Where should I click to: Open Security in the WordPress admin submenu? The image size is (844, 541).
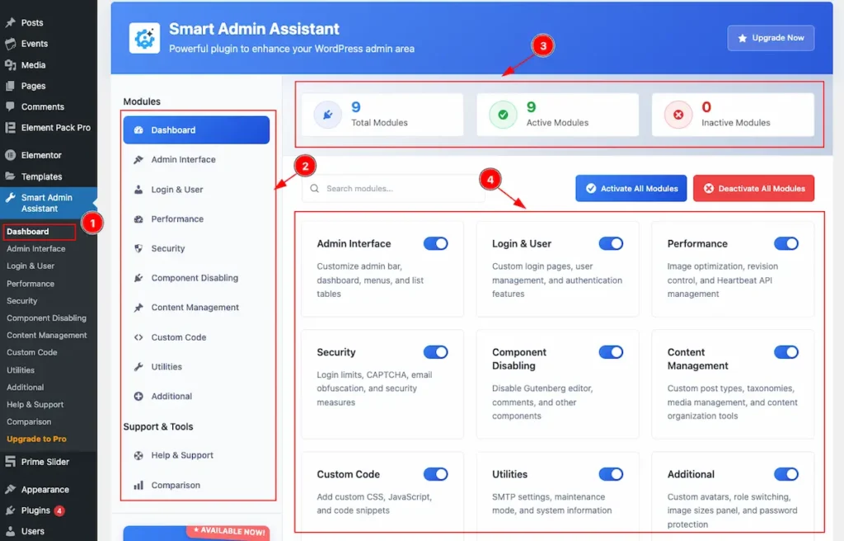coord(22,301)
